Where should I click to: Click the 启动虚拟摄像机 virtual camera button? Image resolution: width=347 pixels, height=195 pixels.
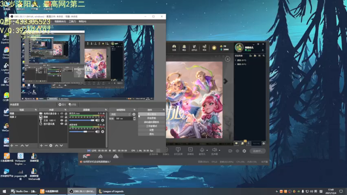pyautogui.click(x=151, y=122)
